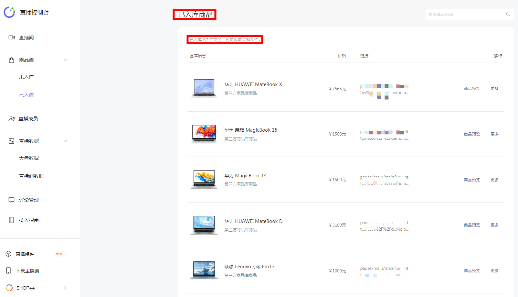Viewport: 518px width, 297px height.
Task: Select the 直播间数据 menu item
Action: (x=31, y=176)
